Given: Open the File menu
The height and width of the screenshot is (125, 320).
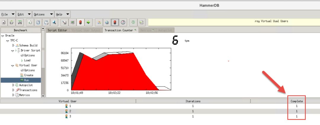Looking at the screenshot, I should (x=8, y=14).
